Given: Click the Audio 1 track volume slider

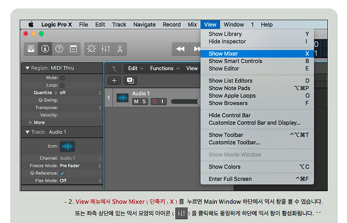Looking at the screenshot, I should [186, 102].
